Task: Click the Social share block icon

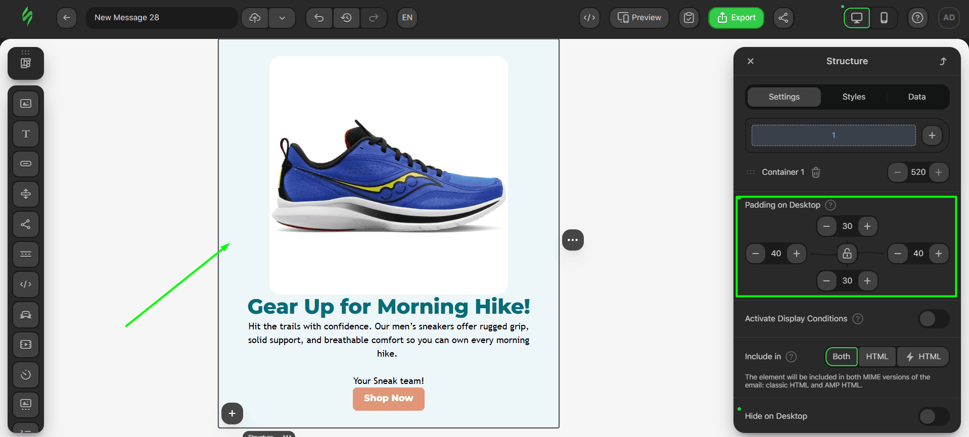Action: coord(26,224)
